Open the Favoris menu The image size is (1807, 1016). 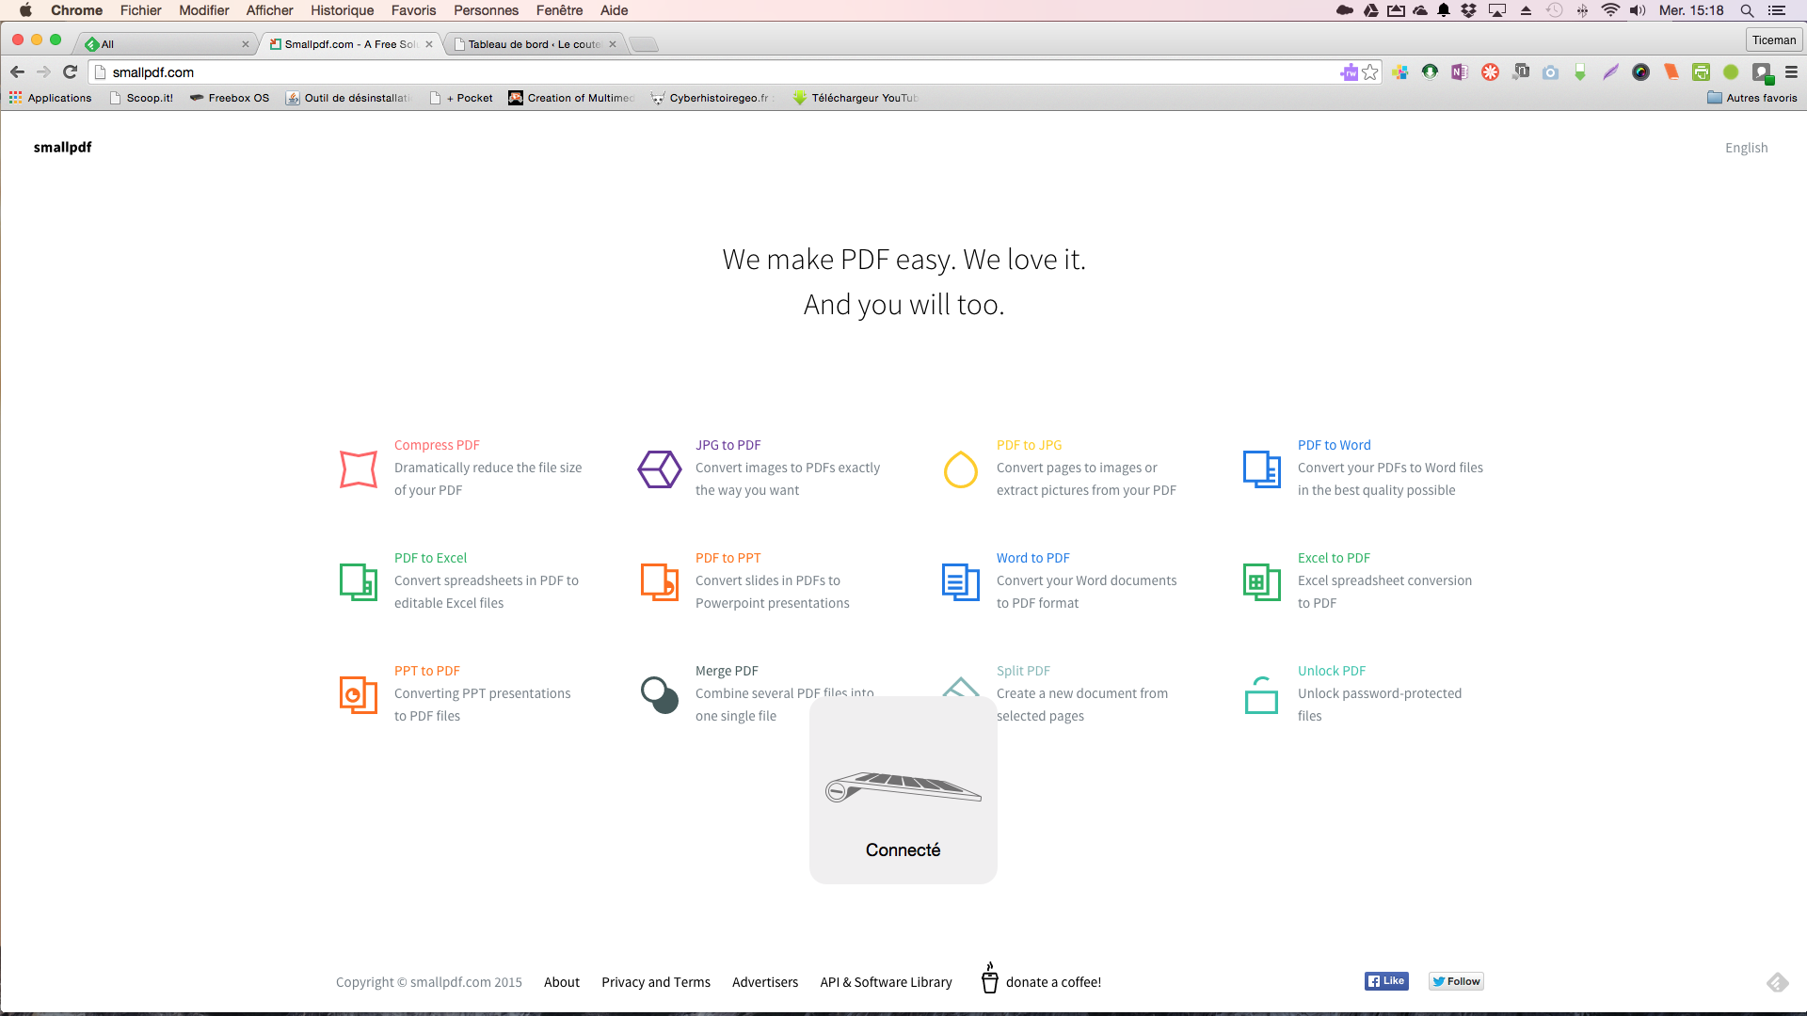[x=413, y=10]
